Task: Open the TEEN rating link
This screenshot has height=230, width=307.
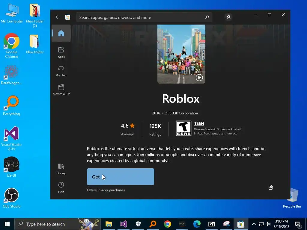Action: 199,123
